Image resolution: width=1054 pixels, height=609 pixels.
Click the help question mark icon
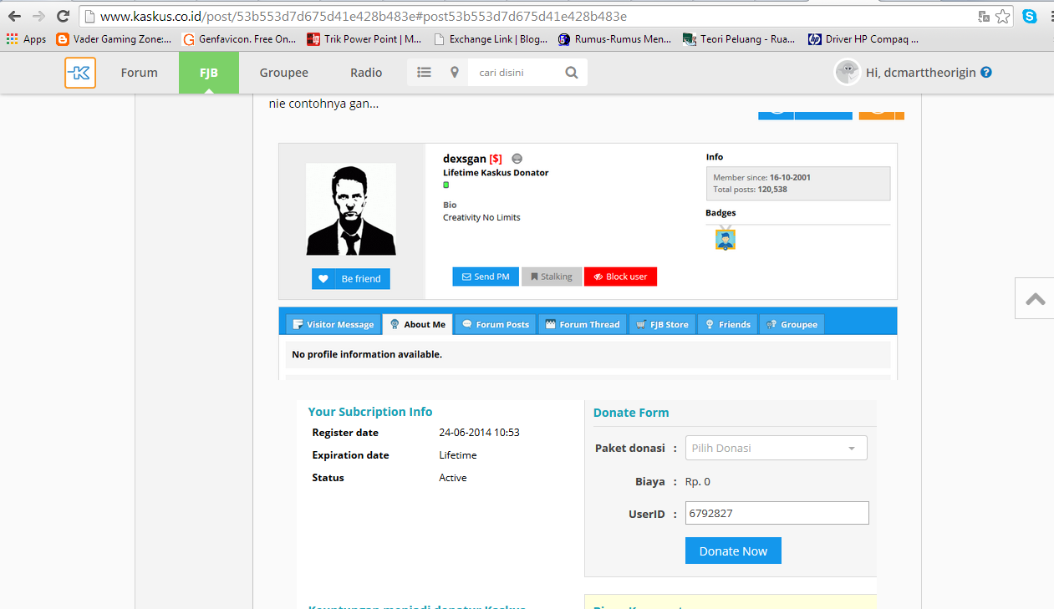986,73
